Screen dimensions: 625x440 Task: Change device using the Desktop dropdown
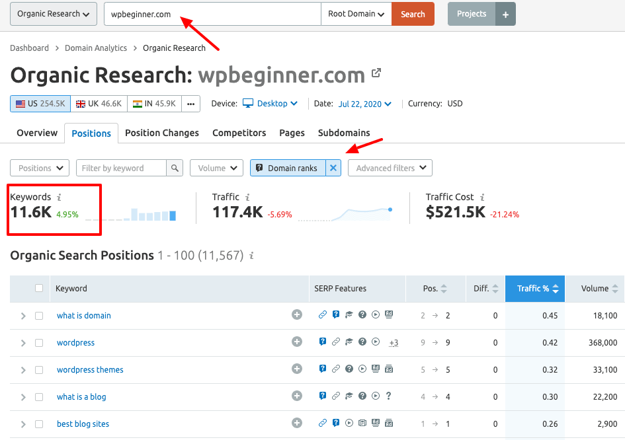[x=271, y=104]
